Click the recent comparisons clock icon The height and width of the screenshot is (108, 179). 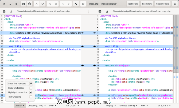(x=29, y=4)
